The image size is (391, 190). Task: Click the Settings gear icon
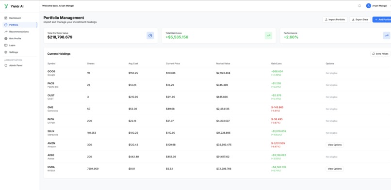pos(6,52)
